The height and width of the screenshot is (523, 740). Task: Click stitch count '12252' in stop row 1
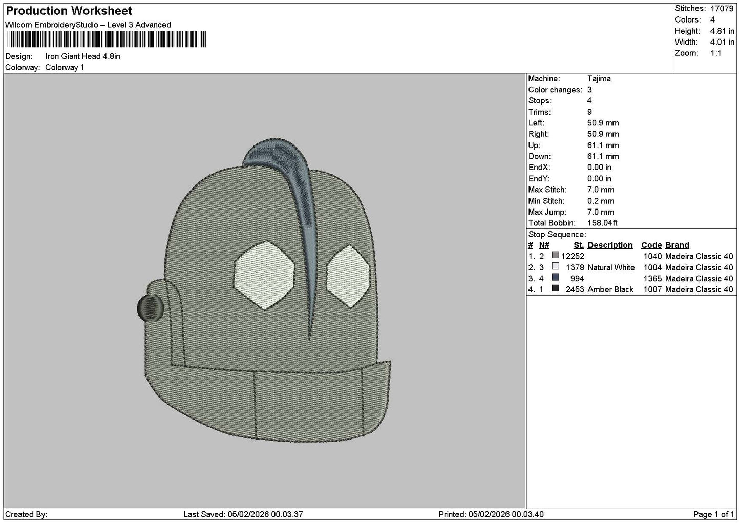pos(573,256)
